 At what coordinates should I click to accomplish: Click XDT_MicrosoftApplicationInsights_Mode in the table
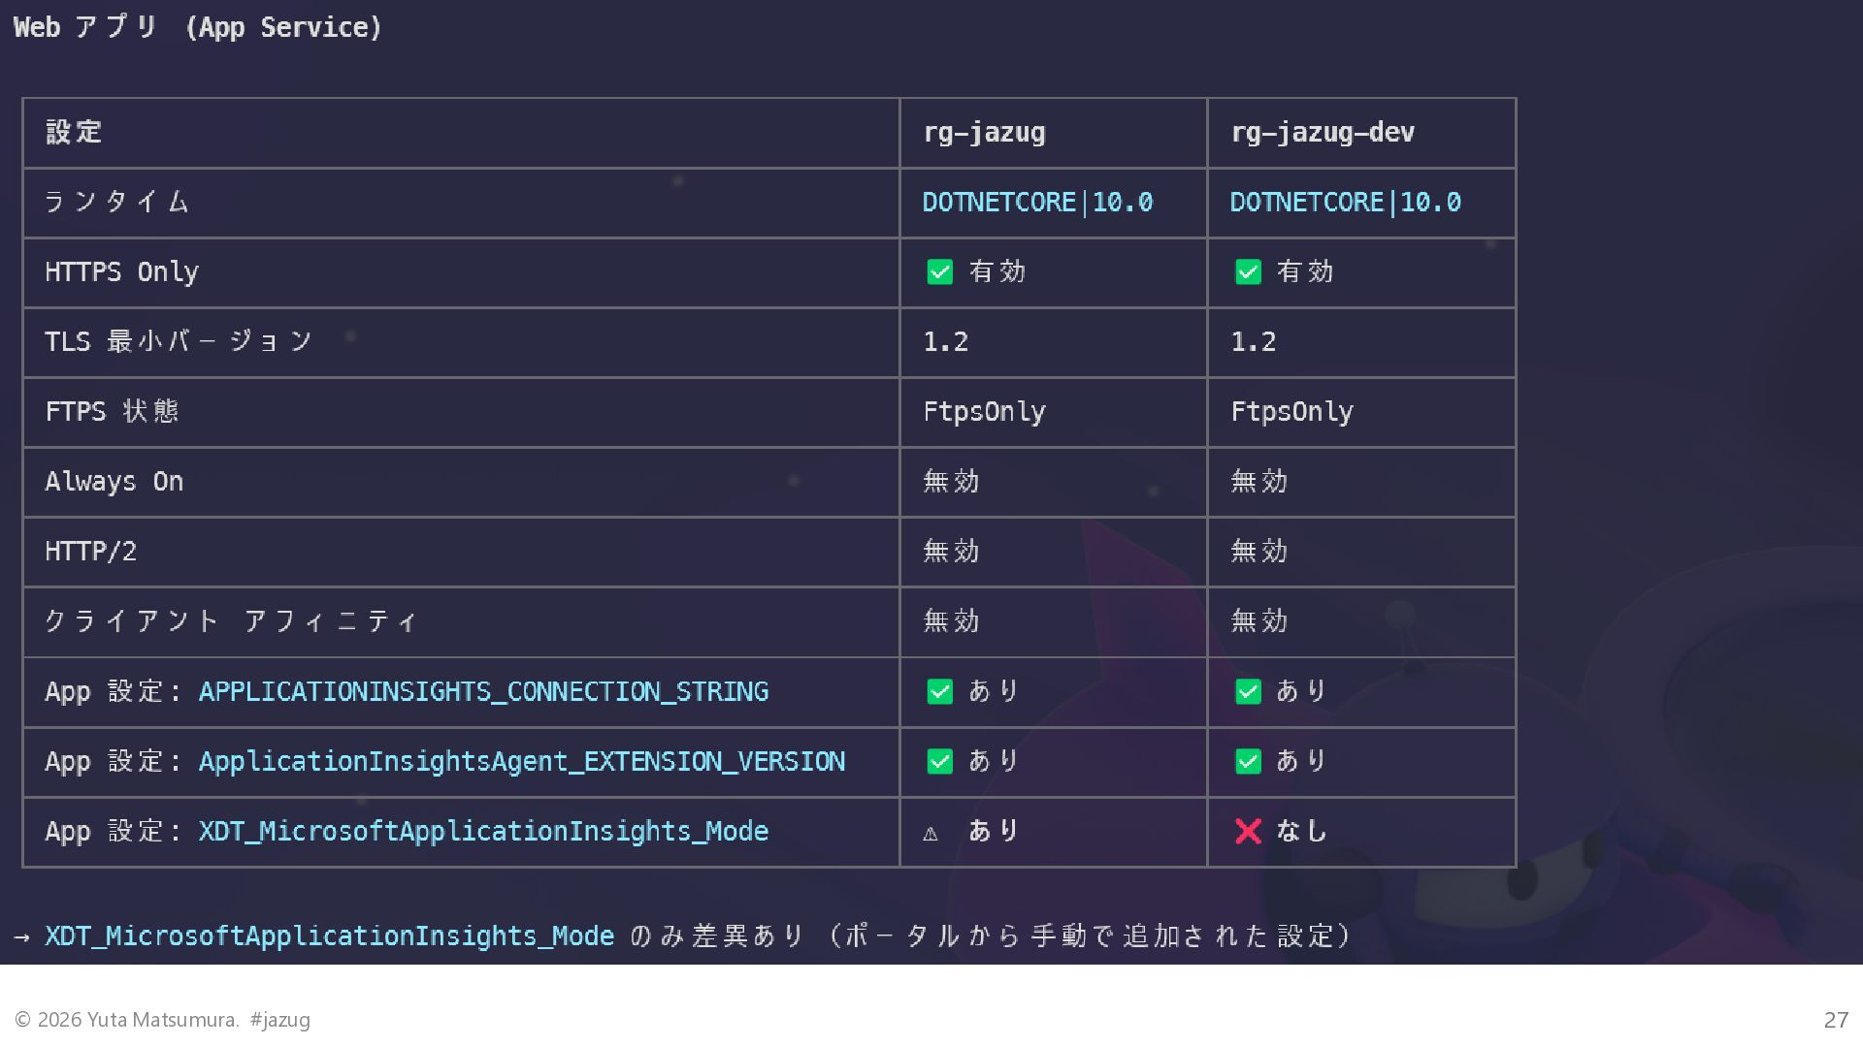coord(483,831)
